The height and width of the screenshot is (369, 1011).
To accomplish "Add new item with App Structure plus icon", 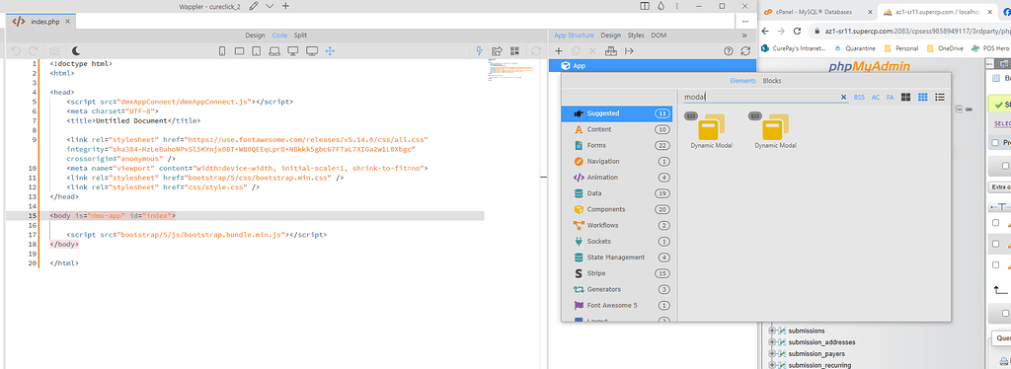I will coord(559,51).
